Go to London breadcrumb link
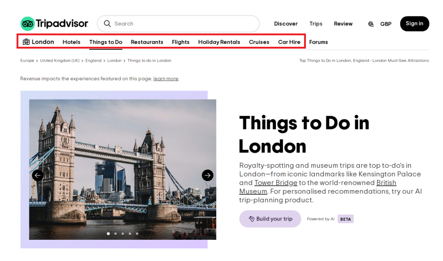 pyautogui.click(x=114, y=61)
